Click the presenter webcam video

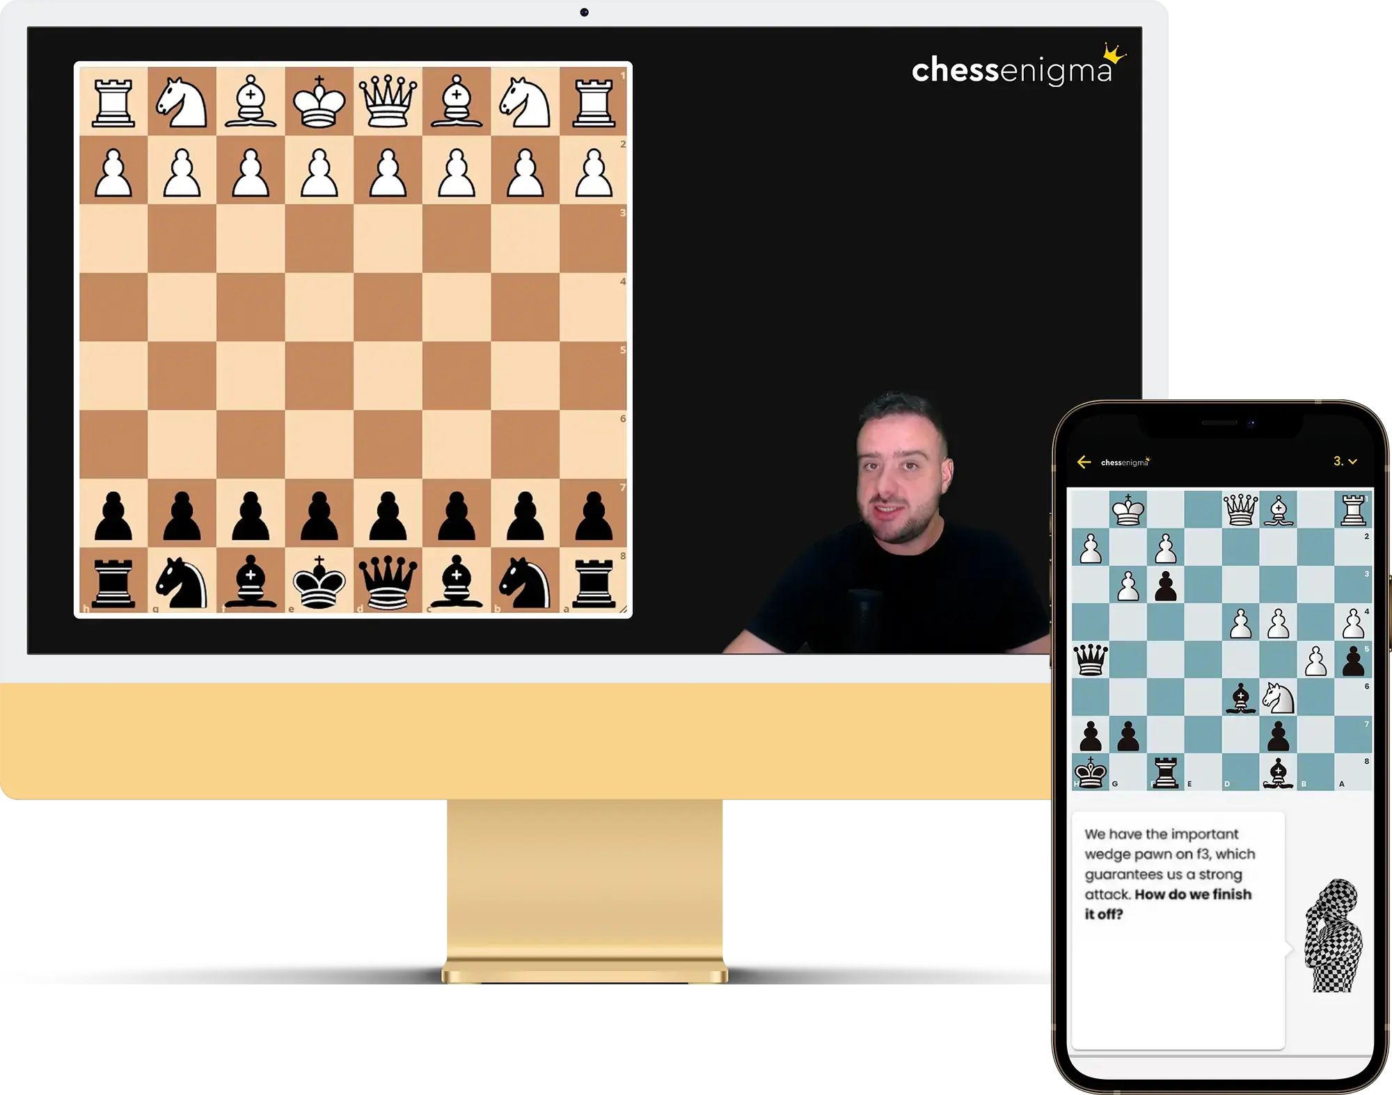(x=884, y=523)
